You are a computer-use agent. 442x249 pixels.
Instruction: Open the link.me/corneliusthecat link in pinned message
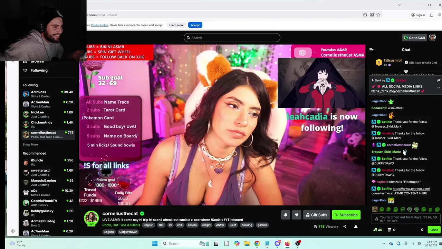point(395,91)
